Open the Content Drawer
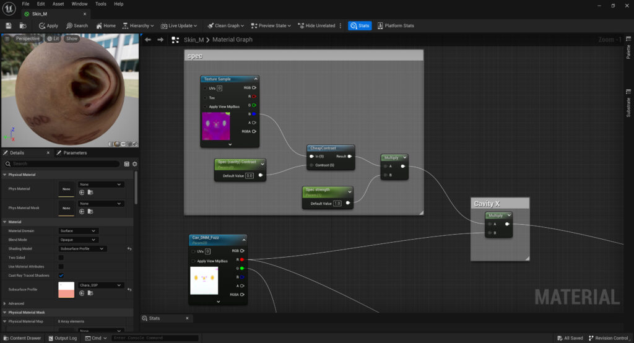Viewport: 634px width, 343px height. point(22,338)
